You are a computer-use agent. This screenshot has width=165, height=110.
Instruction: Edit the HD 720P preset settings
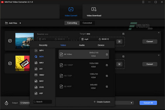click(x=107, y=76)
